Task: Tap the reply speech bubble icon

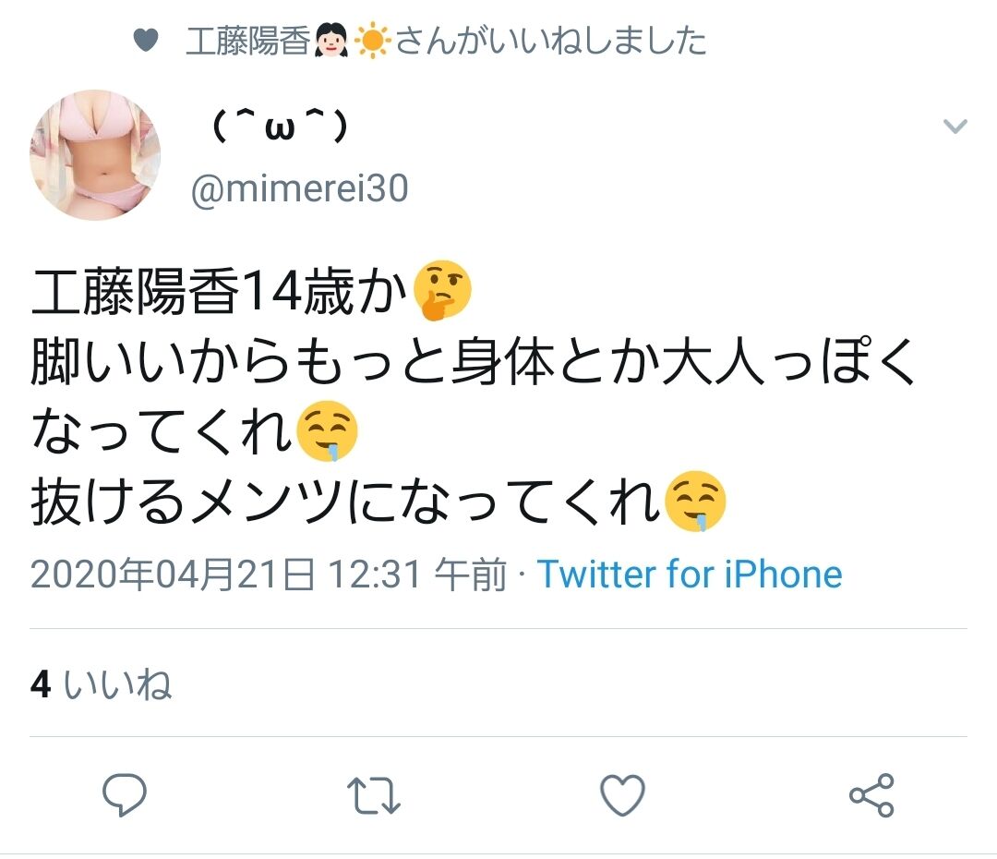Action: coord(125,794)
